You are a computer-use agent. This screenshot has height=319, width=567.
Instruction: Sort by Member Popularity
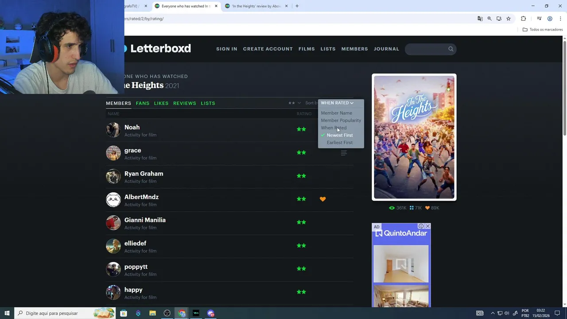(x=341, y=121)
